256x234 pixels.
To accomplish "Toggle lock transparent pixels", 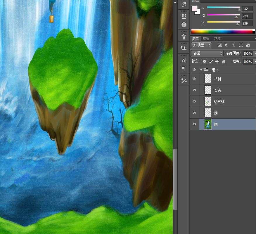I will (x=204, y=62).
